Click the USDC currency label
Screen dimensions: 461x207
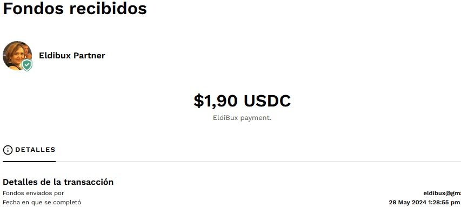267,101
